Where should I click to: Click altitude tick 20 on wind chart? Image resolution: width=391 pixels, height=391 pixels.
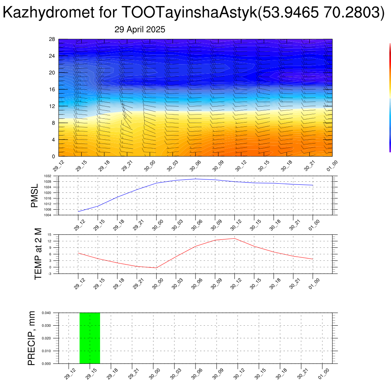coord(52,73)
